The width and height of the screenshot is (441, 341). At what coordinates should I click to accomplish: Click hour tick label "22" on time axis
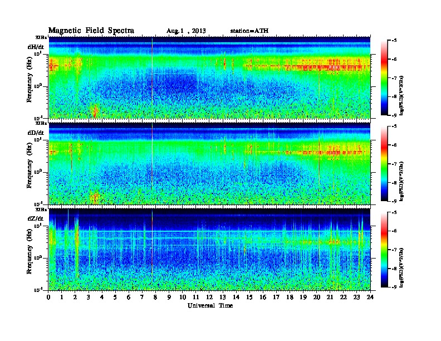pos(344,298)
